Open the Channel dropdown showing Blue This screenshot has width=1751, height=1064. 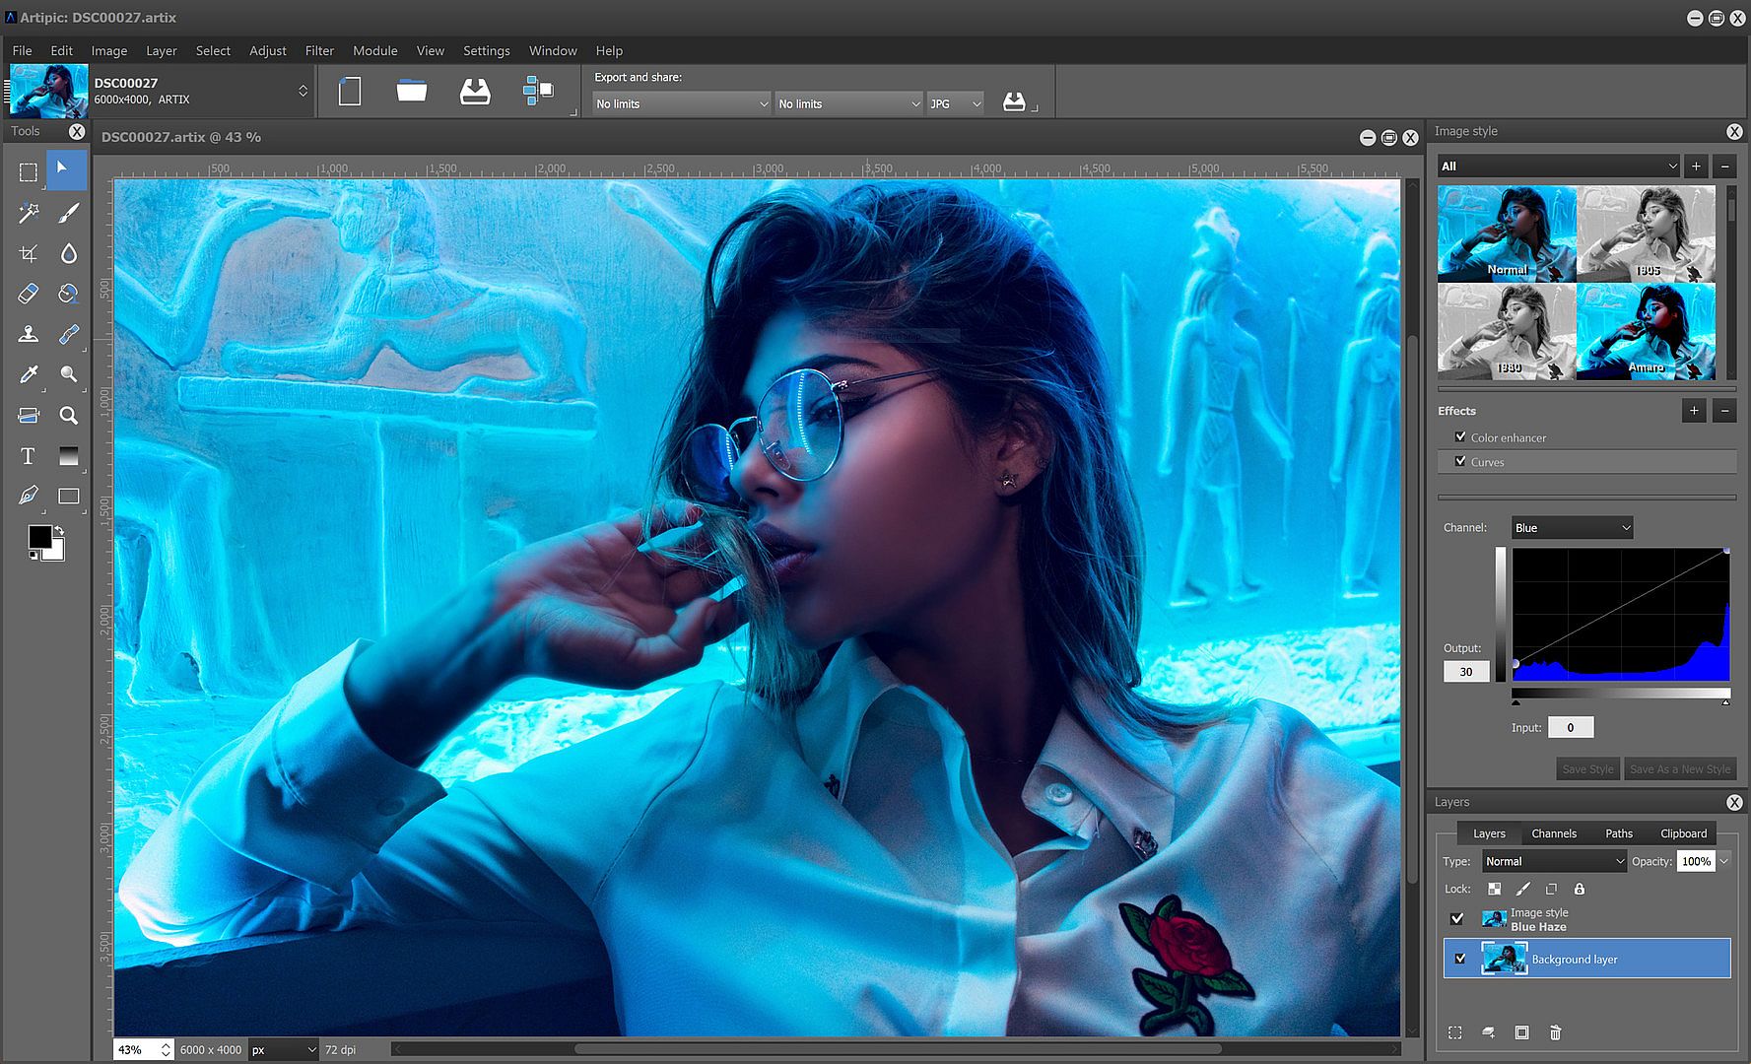click(x=1572, y=528)
